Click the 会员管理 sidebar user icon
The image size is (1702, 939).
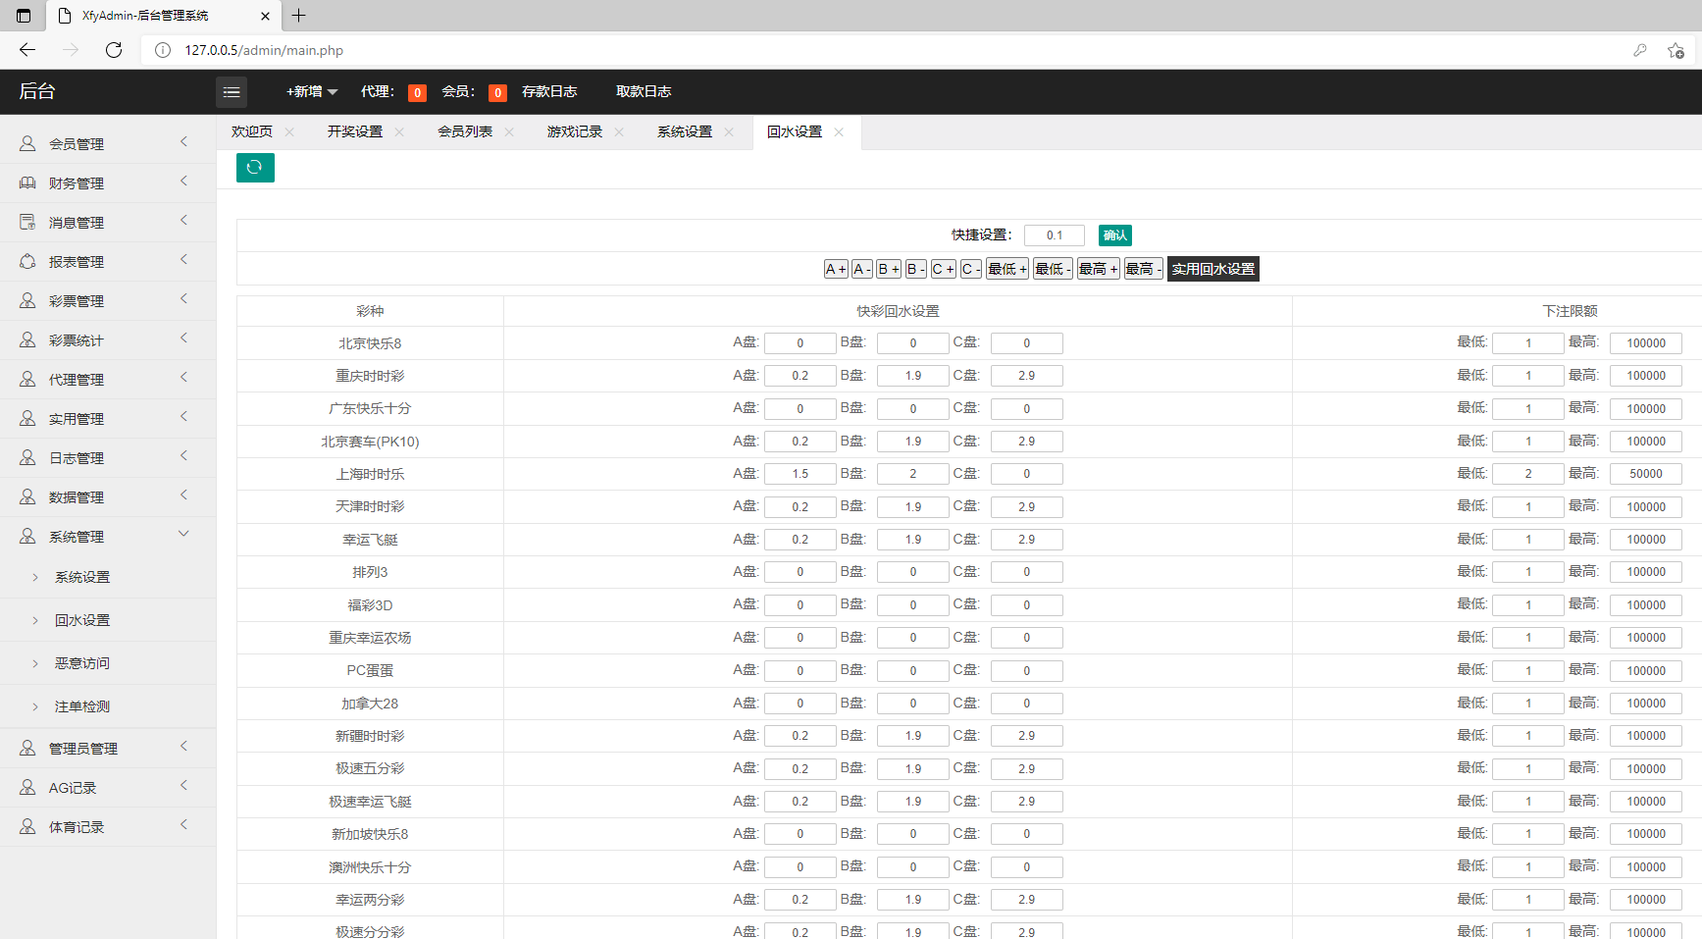click(27, 143)
